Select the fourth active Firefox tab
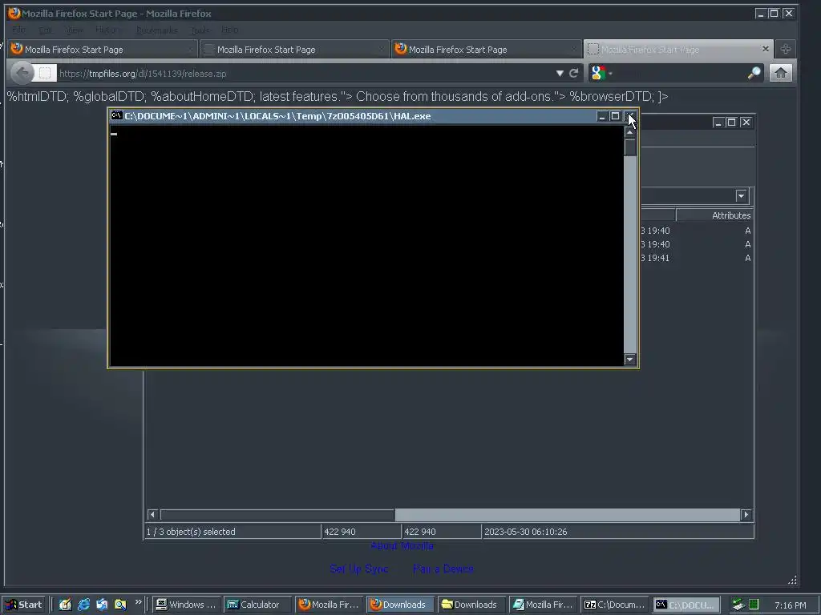The image size is (821, 615). pos(678,49)
